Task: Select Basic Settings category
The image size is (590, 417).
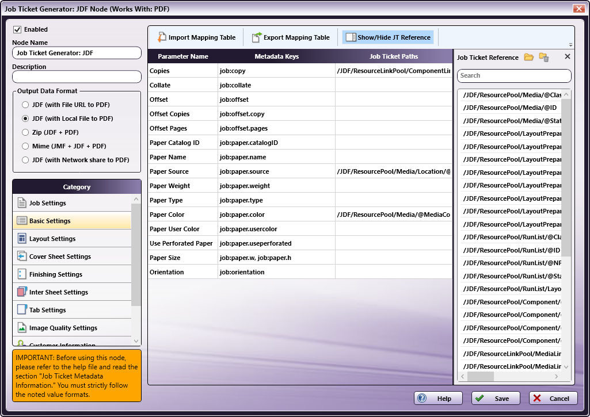Action: [72, 221]
